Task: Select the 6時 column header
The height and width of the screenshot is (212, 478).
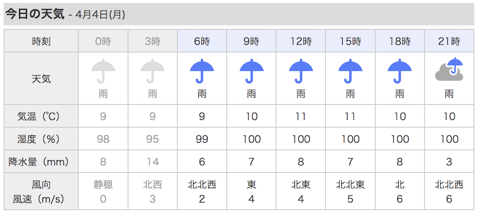Action: (202, 41)
